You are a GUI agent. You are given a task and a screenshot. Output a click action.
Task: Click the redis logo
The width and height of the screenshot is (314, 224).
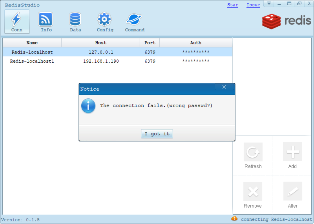(x=287, y=21)
